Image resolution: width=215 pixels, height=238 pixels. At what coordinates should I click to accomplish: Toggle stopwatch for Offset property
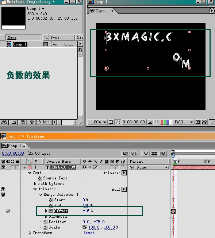tap(51, 211)
